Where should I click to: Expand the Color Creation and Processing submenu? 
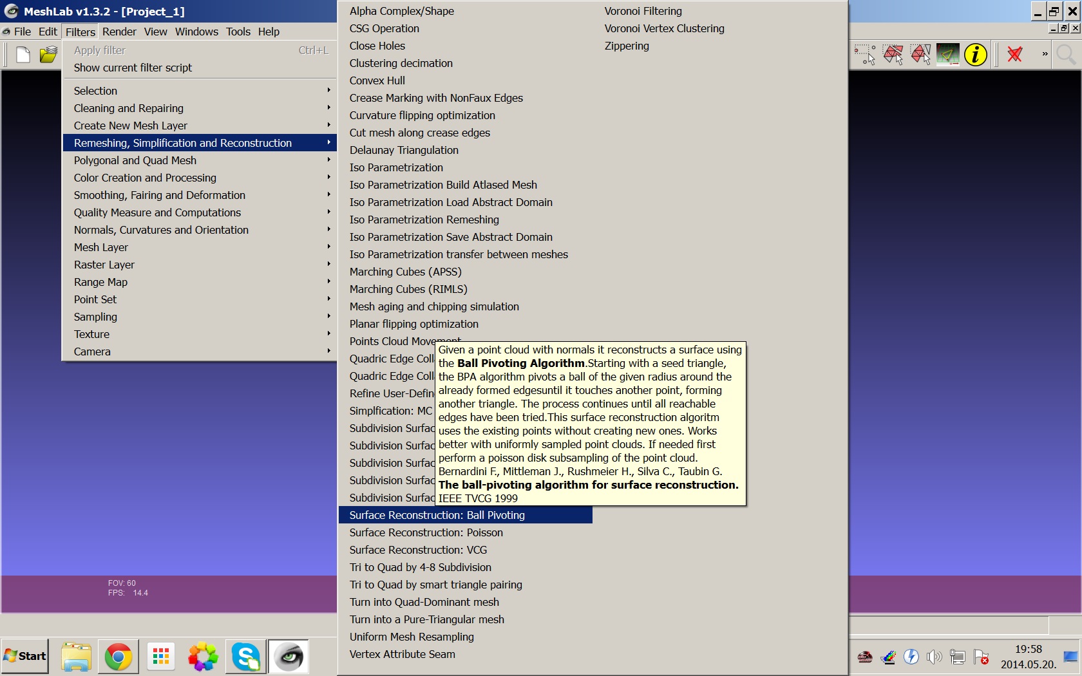(200, 178)
